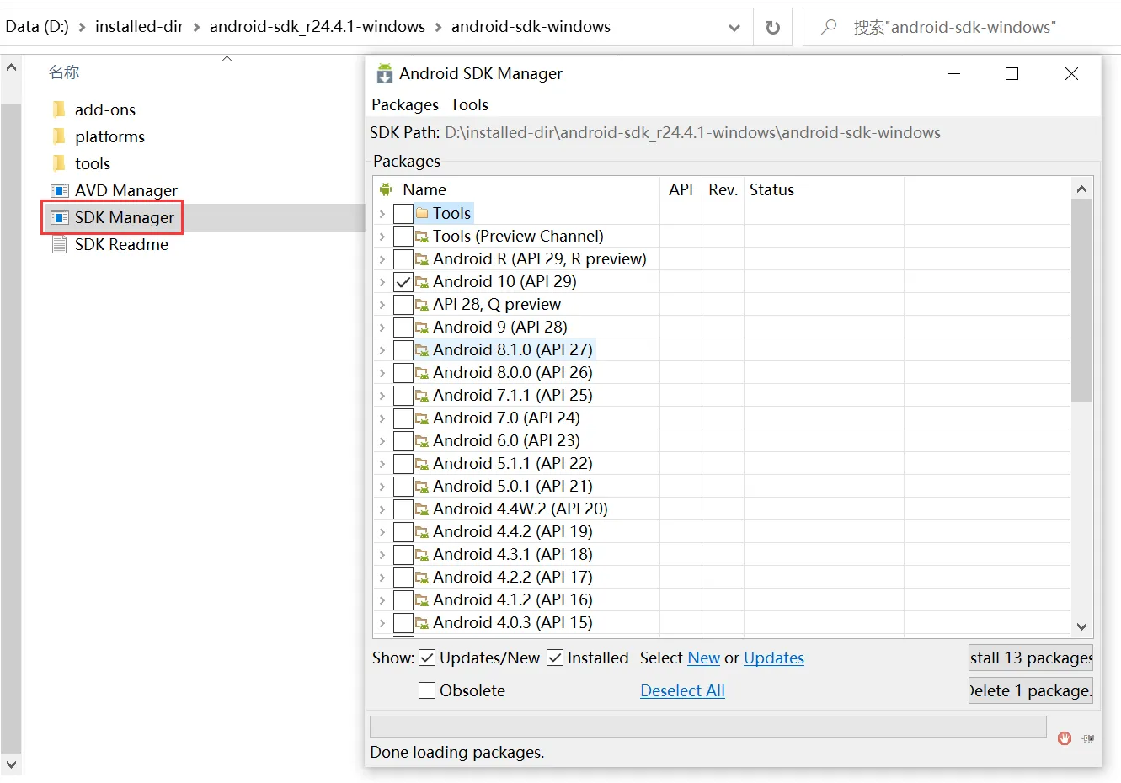Click the Deselect All link
Screen dimensions: 1121x783
pos(682,690)
